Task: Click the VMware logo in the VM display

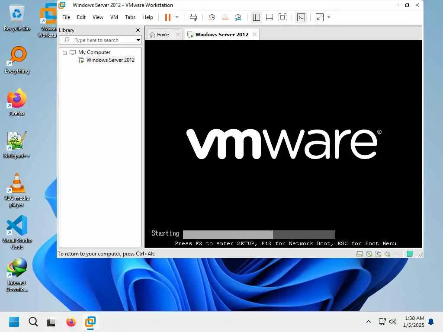Action: [x=284, y=144]
